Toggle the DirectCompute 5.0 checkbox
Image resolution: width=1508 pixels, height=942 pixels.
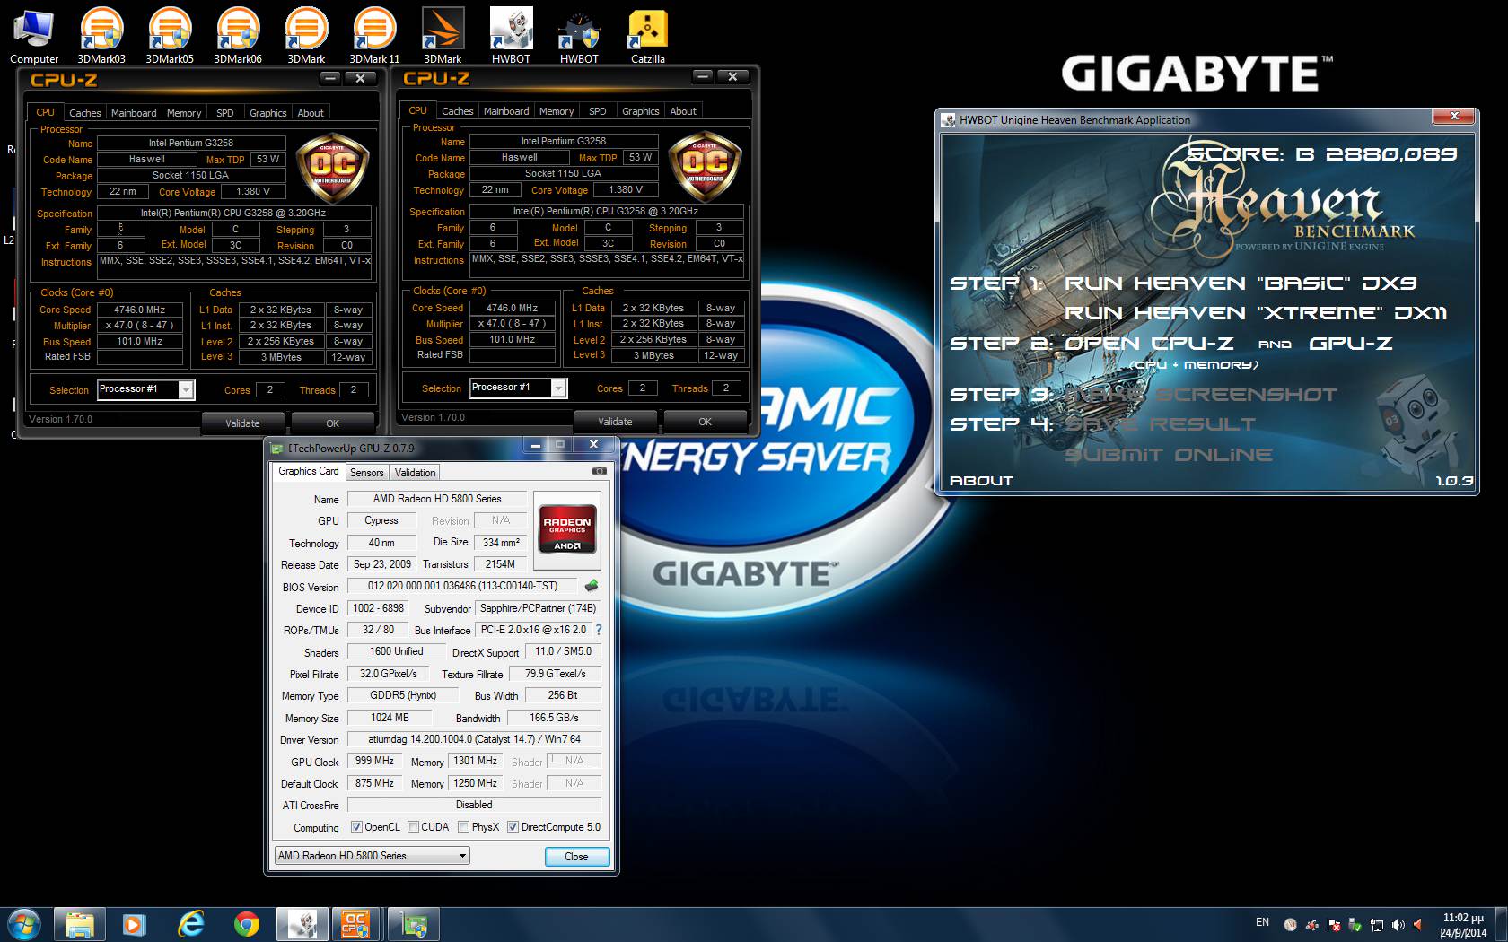coord(513,827)
